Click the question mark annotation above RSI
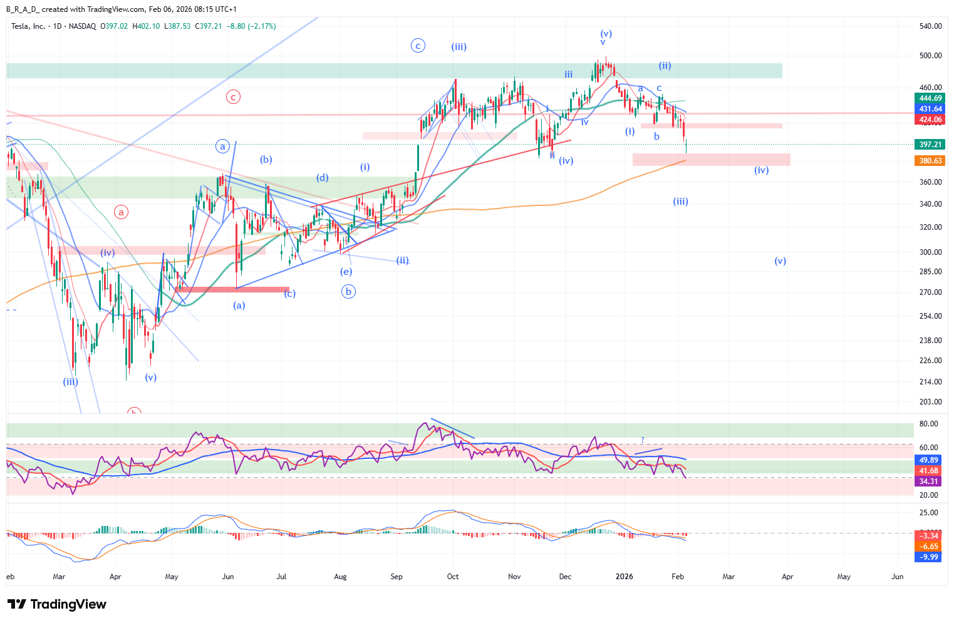The width and height of the screenshot is (954, 623). coord(642,440)
